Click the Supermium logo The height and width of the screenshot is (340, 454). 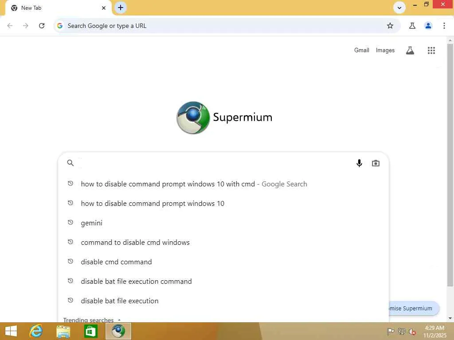(x=224, y=118)
